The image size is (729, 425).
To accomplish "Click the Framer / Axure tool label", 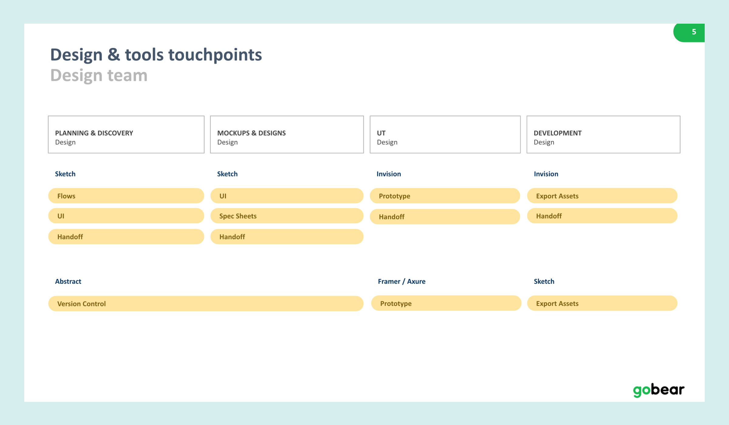I will pyautogui.click(x=402, y=281).
